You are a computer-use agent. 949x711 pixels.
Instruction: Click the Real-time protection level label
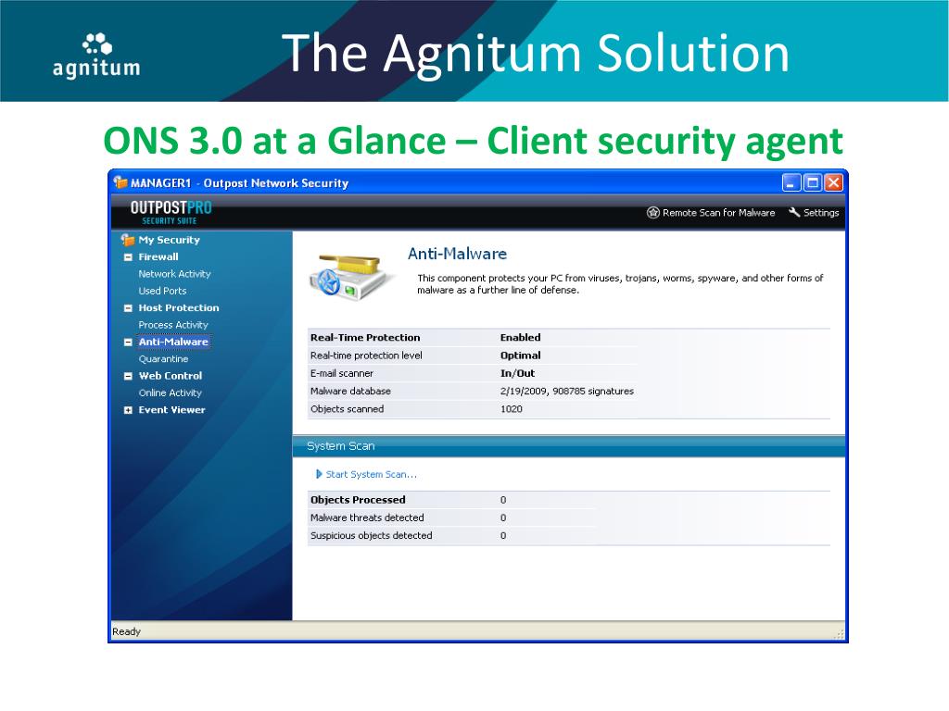point(366,355)
